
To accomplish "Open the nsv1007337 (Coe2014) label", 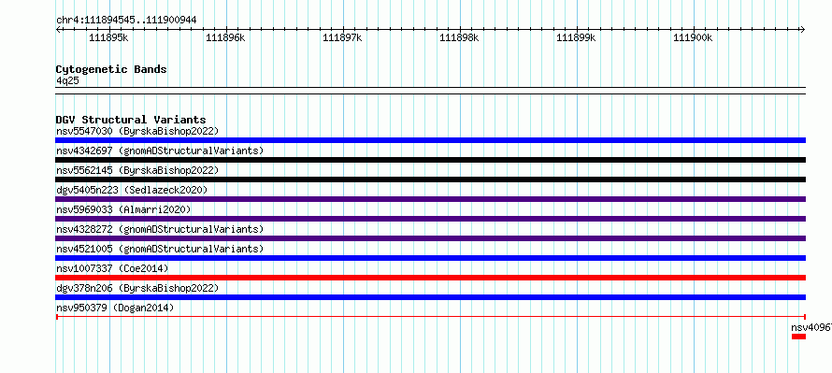I will tap(112, 268).
